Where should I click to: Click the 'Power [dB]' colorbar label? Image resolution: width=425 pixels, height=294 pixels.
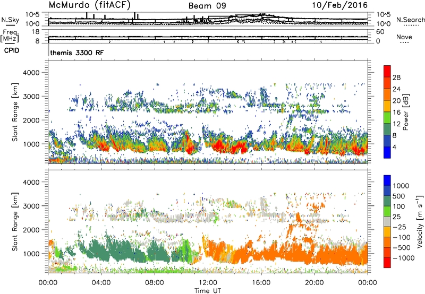[x=405, y=112]
